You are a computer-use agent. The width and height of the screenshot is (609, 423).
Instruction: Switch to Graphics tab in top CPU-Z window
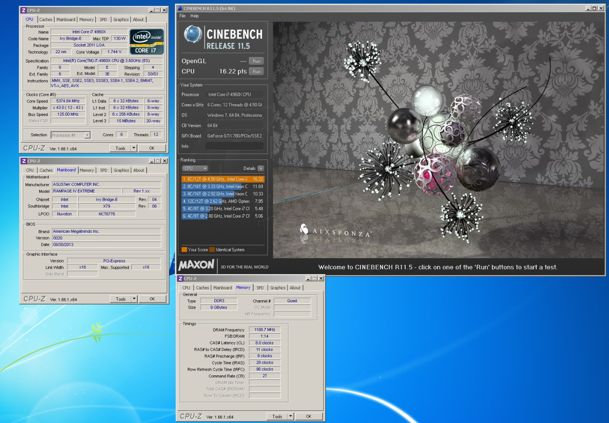(x=121, y=19)
